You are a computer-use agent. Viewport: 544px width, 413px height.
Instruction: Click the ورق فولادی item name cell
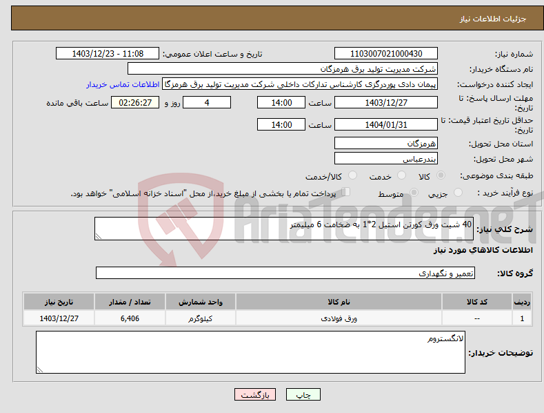(x=339, y=318)
